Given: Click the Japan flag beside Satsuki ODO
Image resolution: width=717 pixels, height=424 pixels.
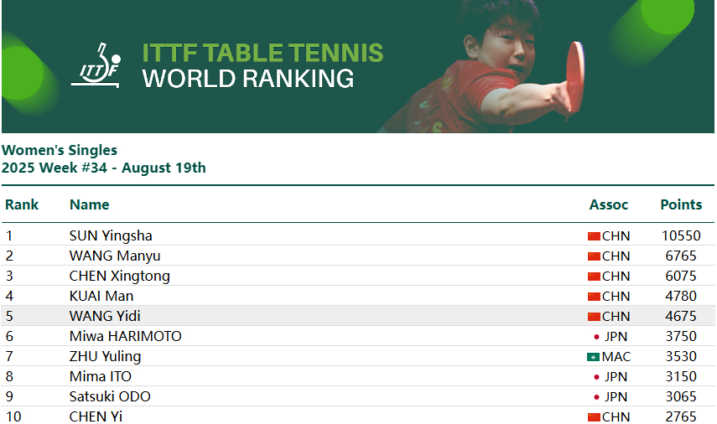Looking at the screenshot, I should 596,397.
